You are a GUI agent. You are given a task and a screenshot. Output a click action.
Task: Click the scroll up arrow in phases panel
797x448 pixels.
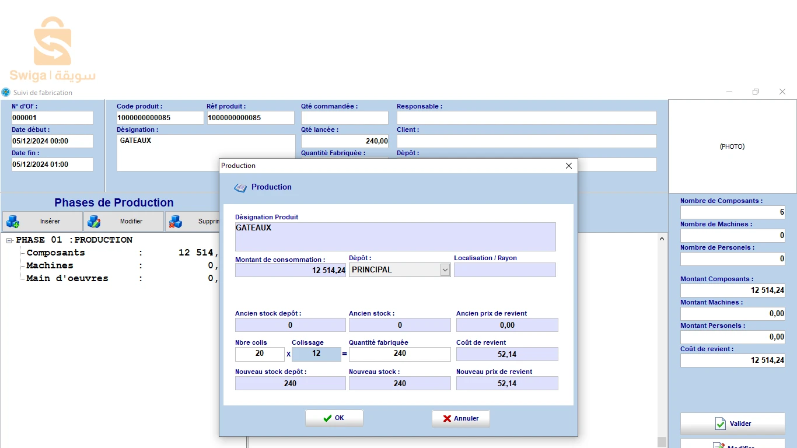coord(662,239)
